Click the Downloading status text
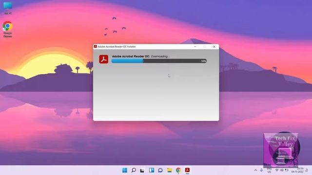 [x=160, y=56]
